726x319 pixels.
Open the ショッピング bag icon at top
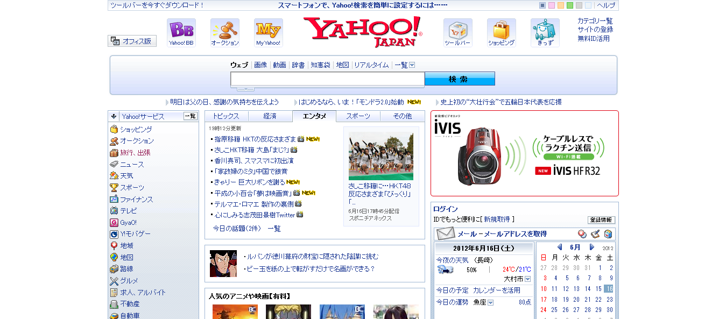(x=501, y=32)
